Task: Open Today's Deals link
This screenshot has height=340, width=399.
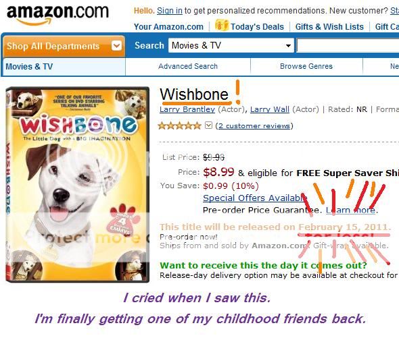Action: click(257, 27)
